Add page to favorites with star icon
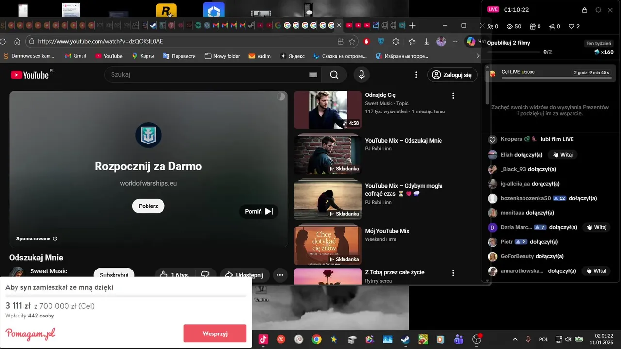Screen dimensions: 621x349 click(x=352, y=42)
